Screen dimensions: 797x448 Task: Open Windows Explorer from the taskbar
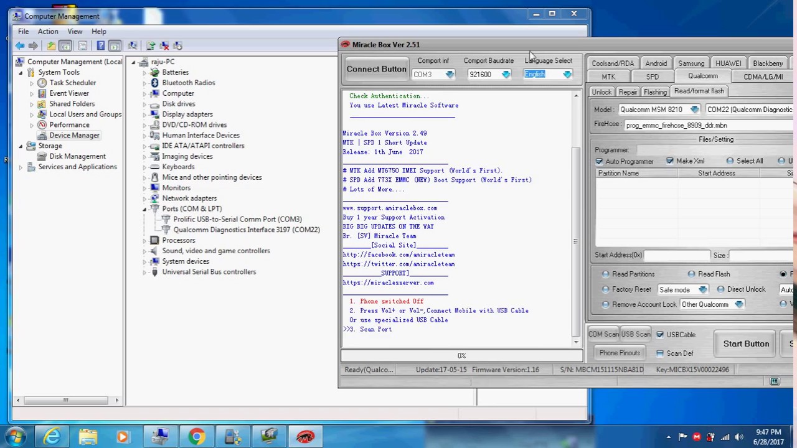coord(88,437)
